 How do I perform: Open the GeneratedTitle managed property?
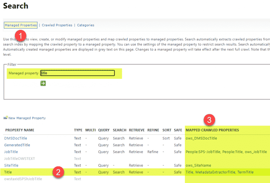pyautogui.click(x=17, y=145)
